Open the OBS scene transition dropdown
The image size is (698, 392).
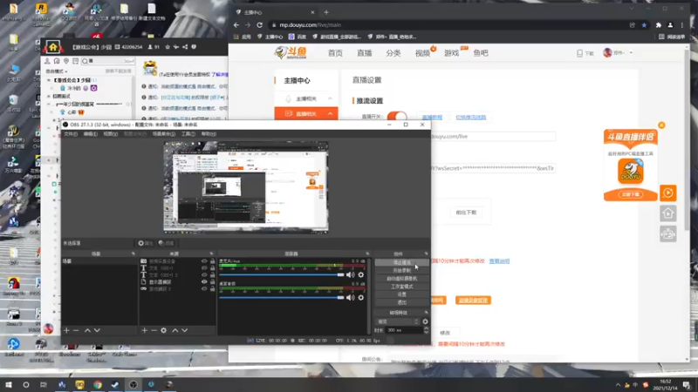(x=398, y=321)
